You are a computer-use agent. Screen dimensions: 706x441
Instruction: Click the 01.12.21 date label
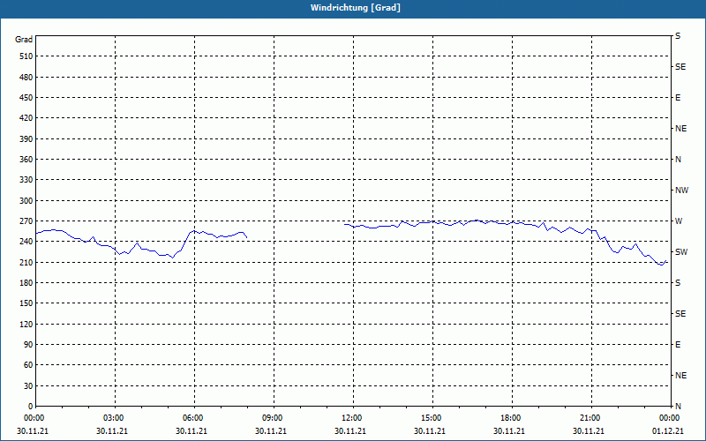tap(668, 431)
